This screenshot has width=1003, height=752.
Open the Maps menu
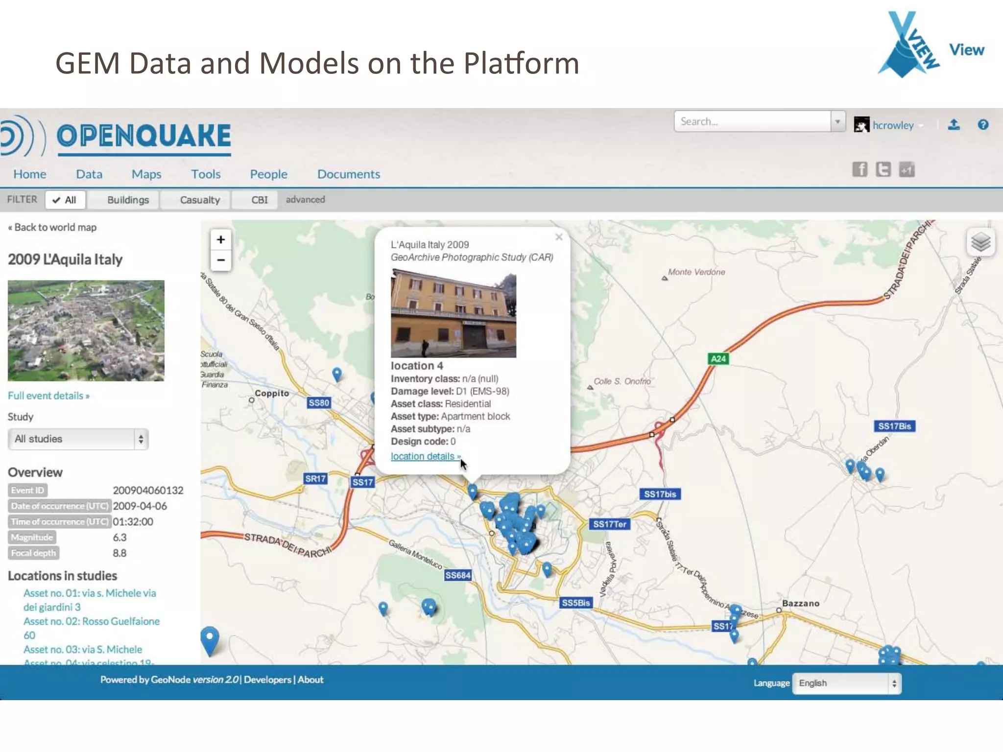146,174
